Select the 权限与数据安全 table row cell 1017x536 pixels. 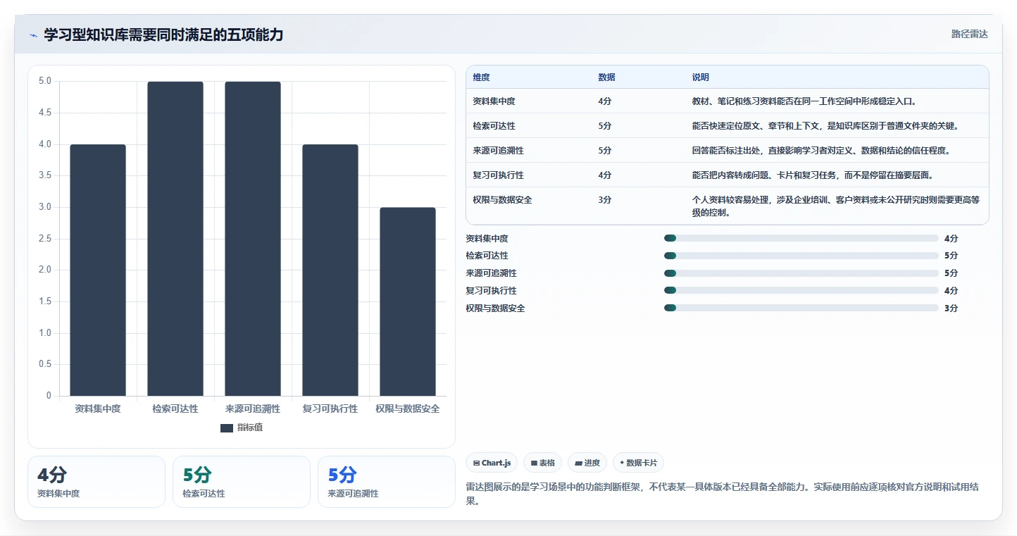503,200
